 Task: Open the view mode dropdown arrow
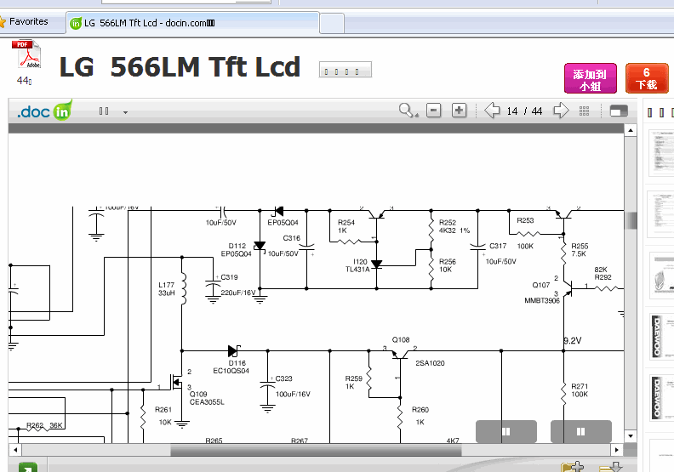tap(125, 112)
